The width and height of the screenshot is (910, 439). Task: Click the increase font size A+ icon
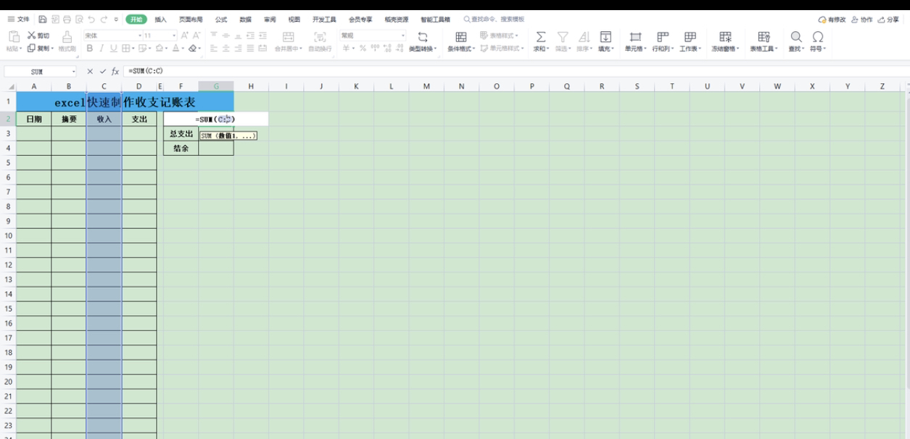184,35
